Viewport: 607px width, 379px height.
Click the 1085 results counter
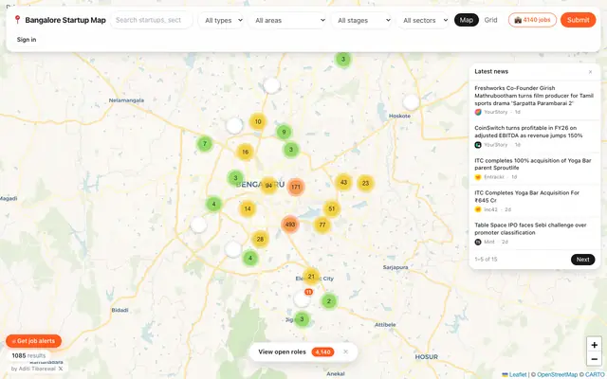click(x=28, y=356)
